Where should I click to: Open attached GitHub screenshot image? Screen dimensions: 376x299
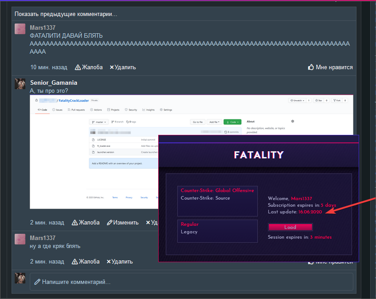coord(94,152)
